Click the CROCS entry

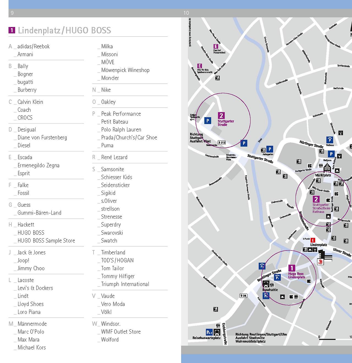[25, 118]
